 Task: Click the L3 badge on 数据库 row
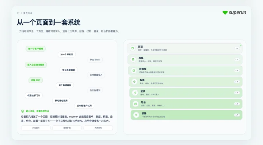pos(237,71)
